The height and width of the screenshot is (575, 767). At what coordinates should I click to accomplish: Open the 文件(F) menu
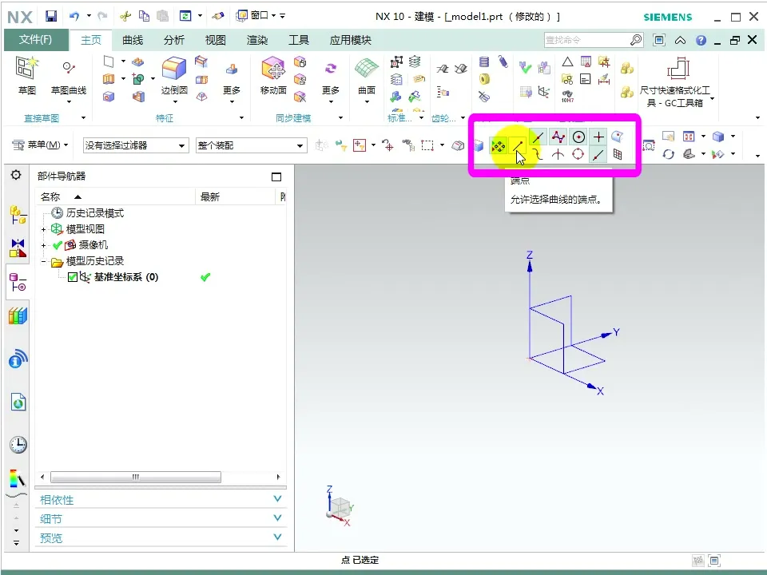point(35,40)
